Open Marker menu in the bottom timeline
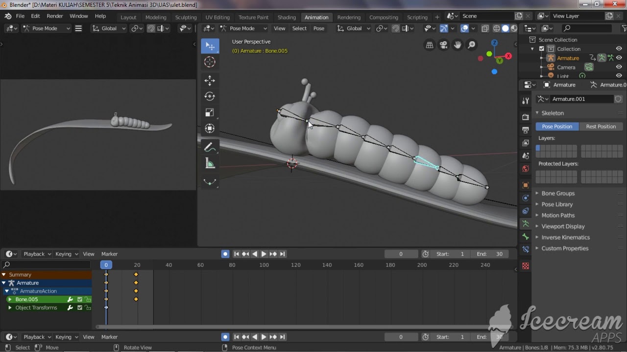Screen dimensions: 627x352 (109, 337)
